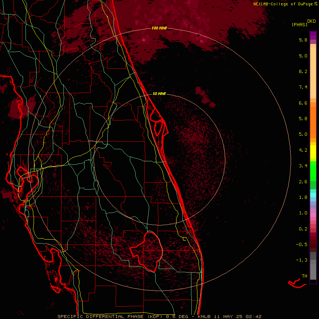The width and height of the screenshot is (319, 319).
Task: Click the 5.0 legend value
Action: [x=303, y=134]
